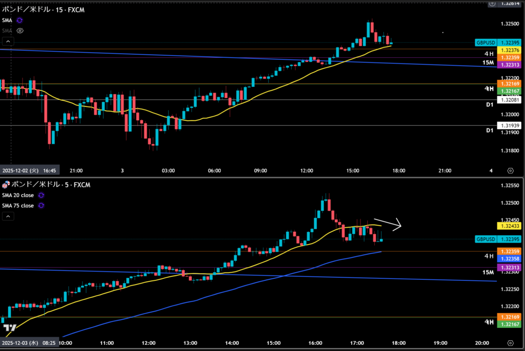Image resolution: width=525 pixels, height=351 pixels.
Task: Click the 2025-12-03 08:25 date label
Action: point(30,343)
